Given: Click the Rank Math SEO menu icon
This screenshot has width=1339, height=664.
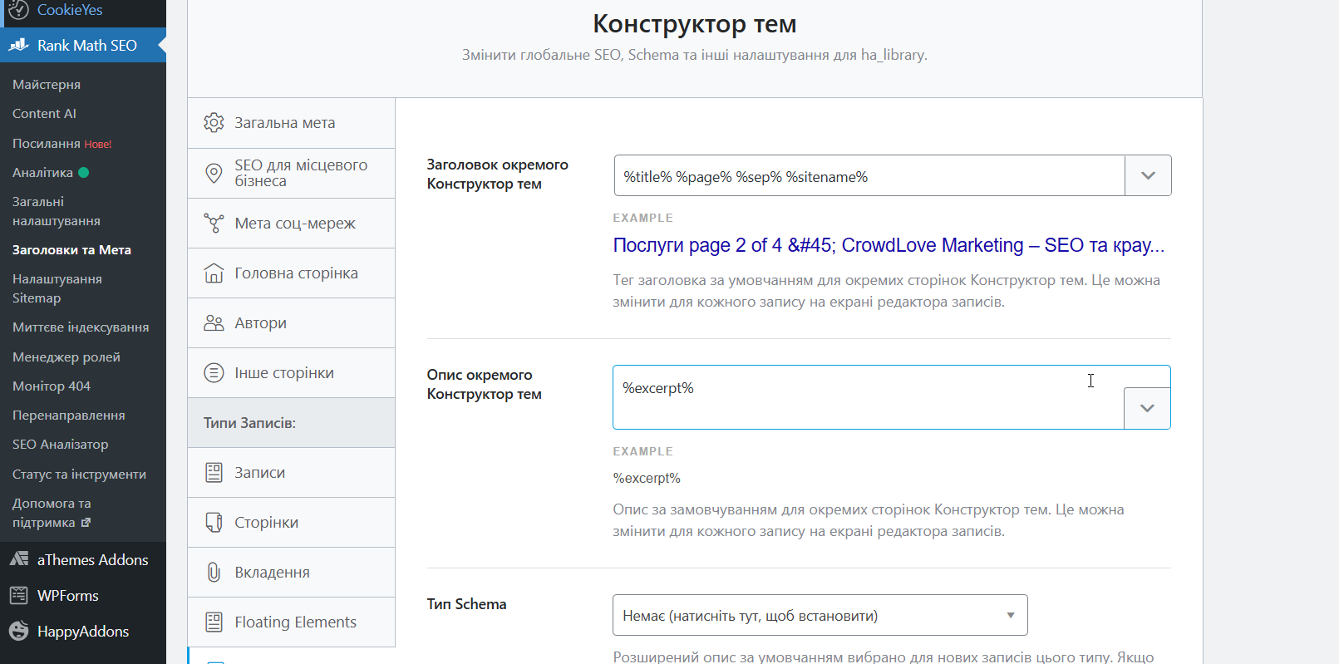Looking at the screenshot, I should pos(19,45).
